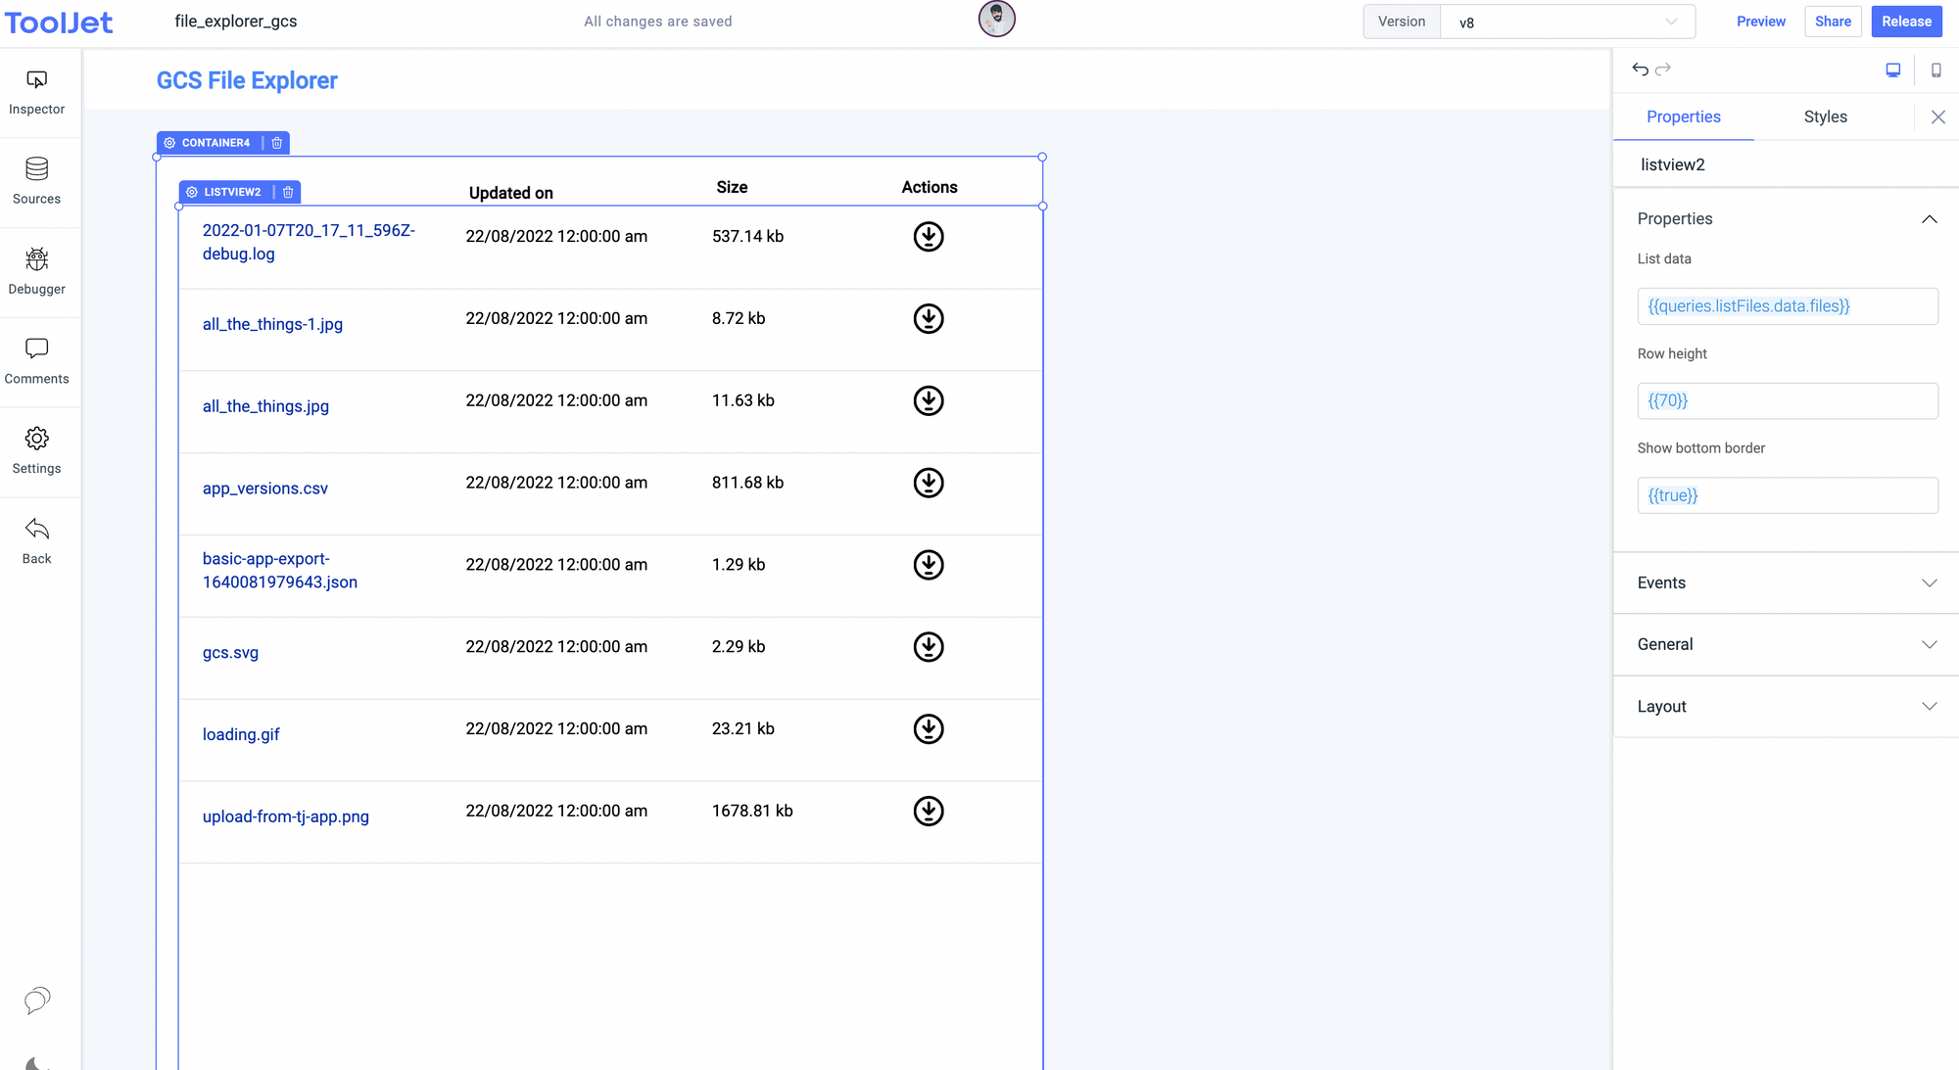Open the Inspector panel
This screenshot has width=1959, height=1070.
36,93
